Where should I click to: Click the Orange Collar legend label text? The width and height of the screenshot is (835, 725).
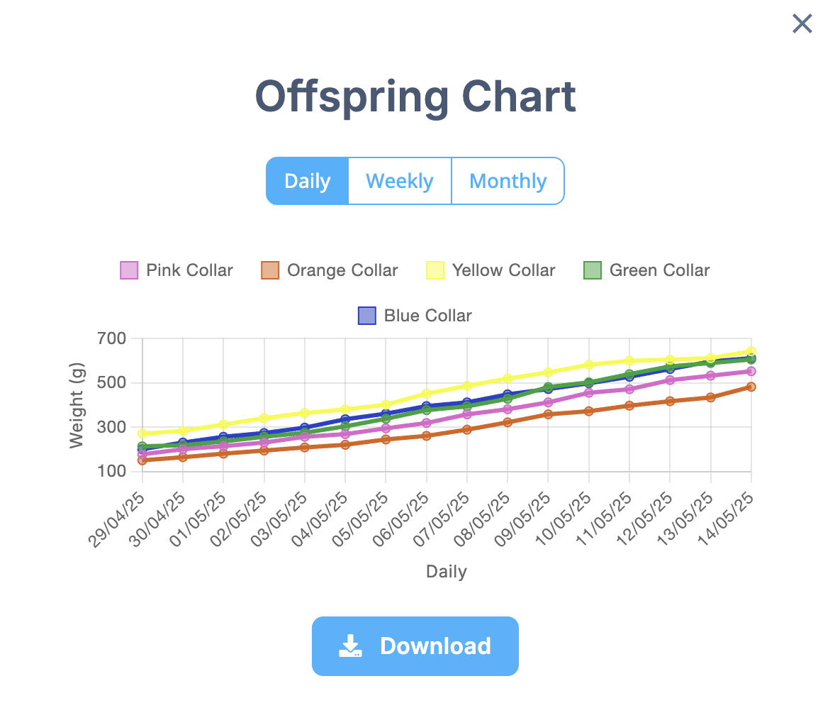(342, 270)
